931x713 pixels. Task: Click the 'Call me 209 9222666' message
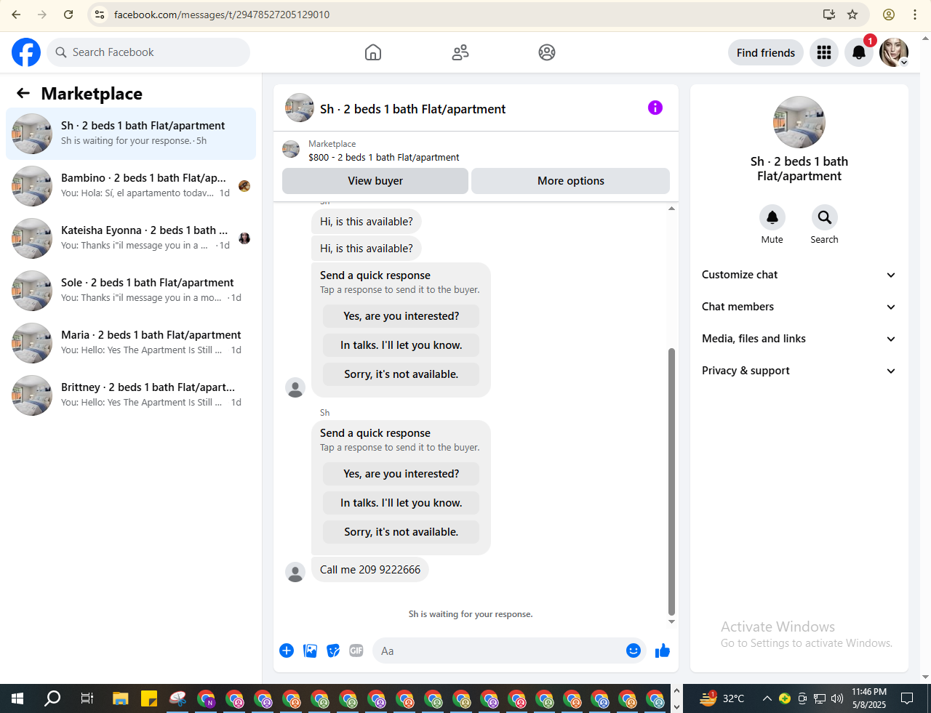click(370, 570)
